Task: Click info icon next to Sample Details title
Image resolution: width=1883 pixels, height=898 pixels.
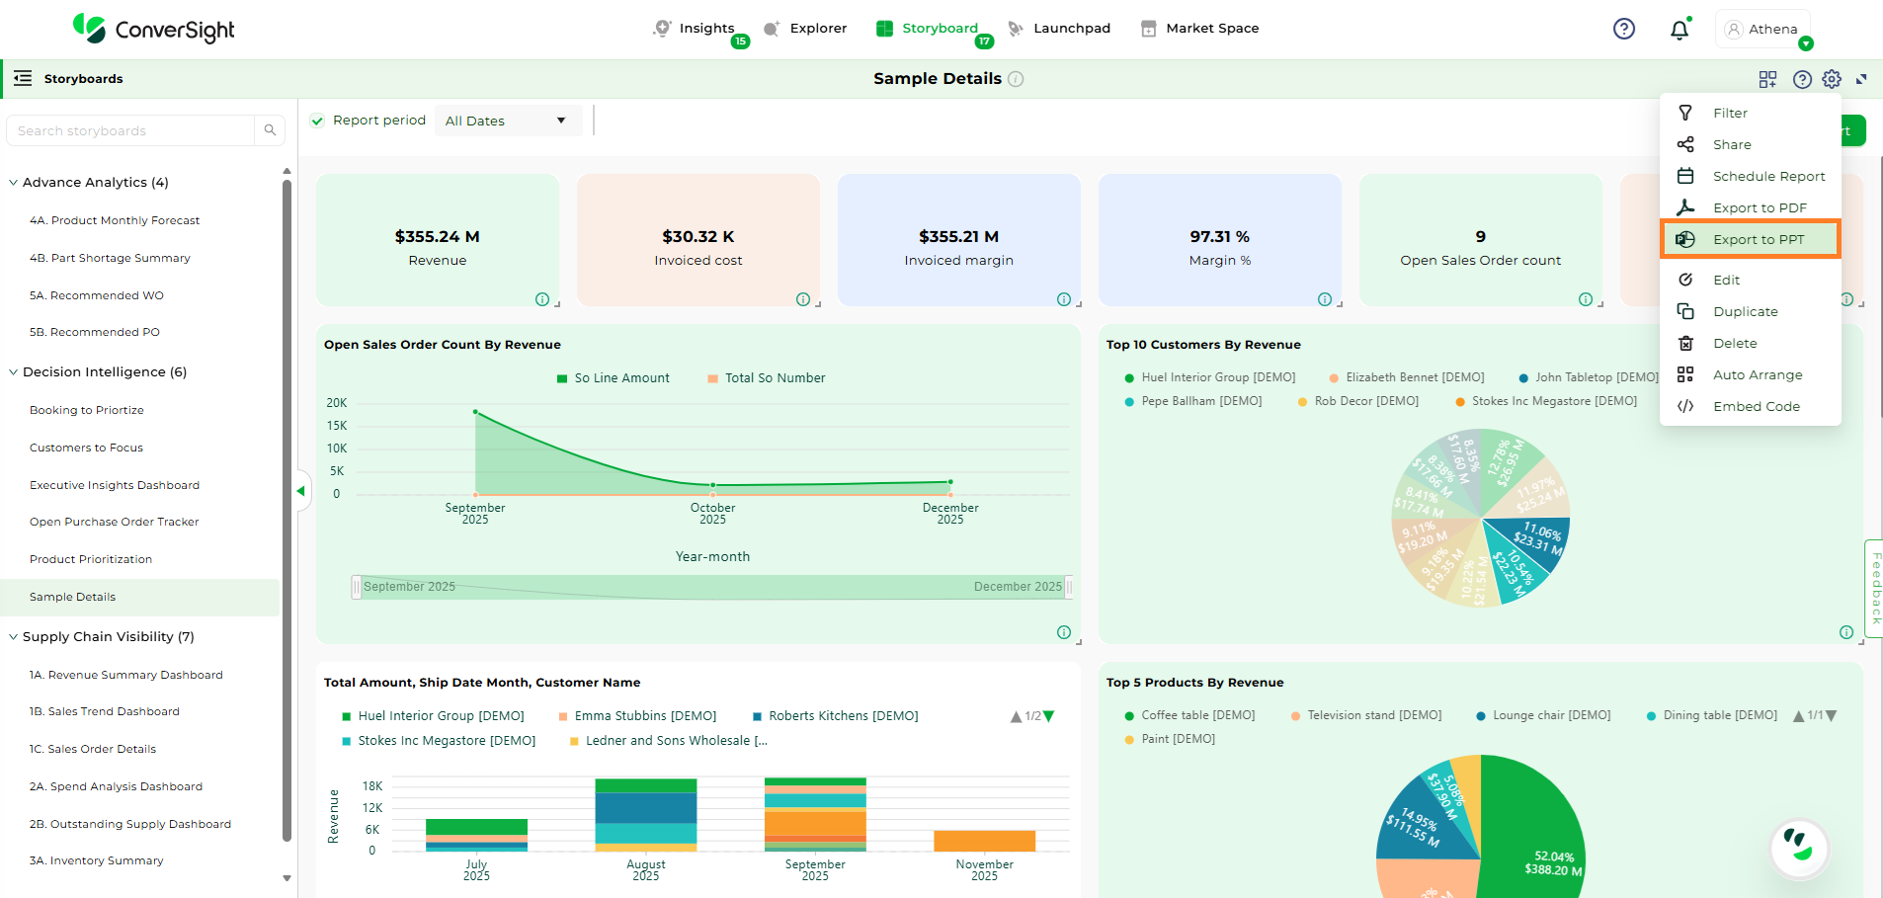Action: pyautogui.click(x=1016, y=79)
